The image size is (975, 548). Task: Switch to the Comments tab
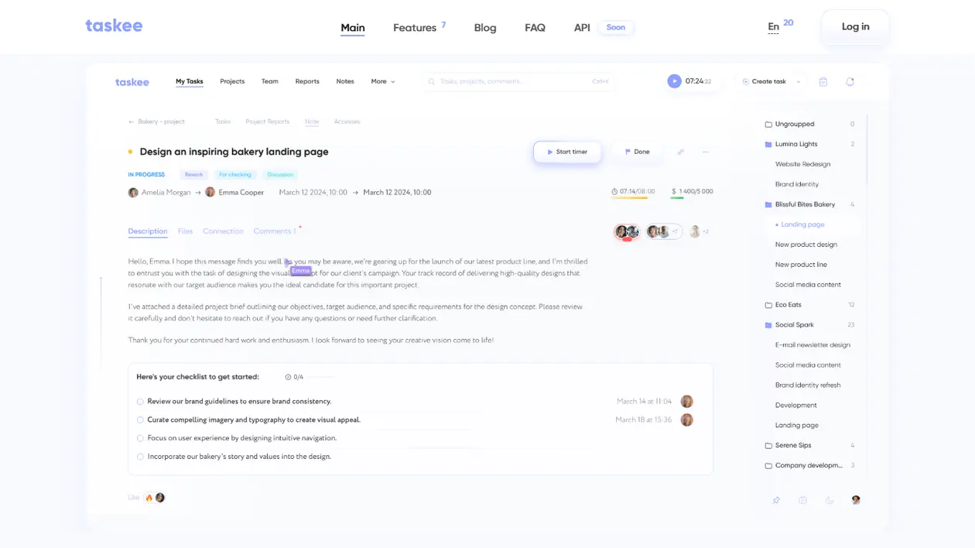(x=275, y=231)
